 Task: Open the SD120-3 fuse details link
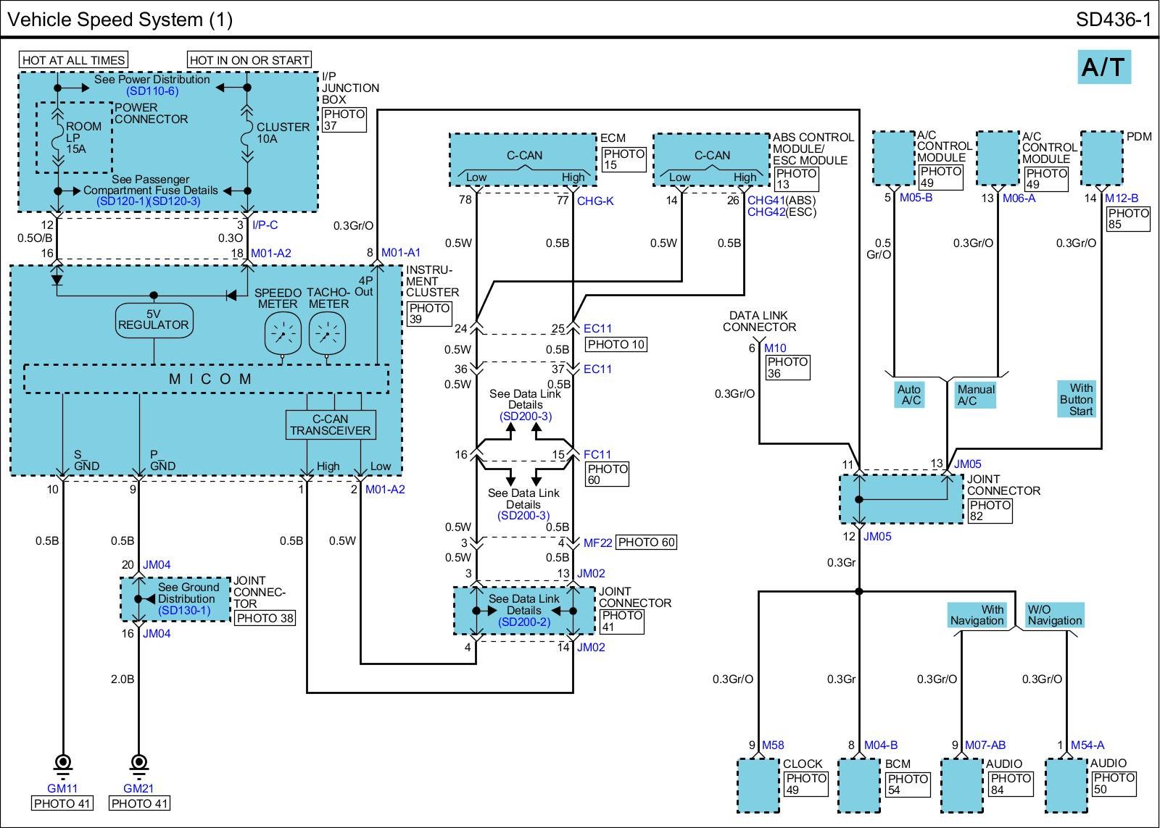(x=175, y=201)
